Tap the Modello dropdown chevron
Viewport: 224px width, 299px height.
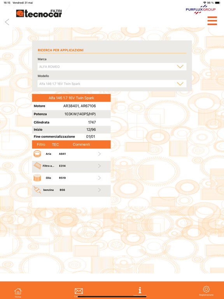pos(180,84)
